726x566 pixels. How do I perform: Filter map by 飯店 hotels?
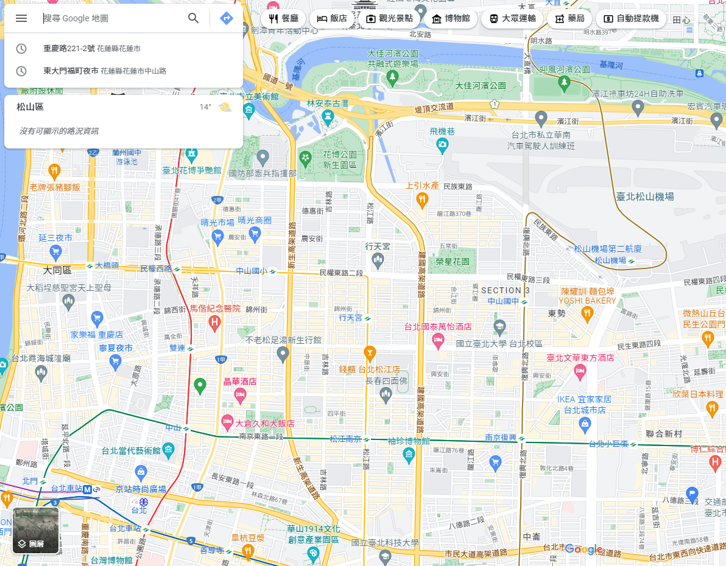(x=331, y=18)
